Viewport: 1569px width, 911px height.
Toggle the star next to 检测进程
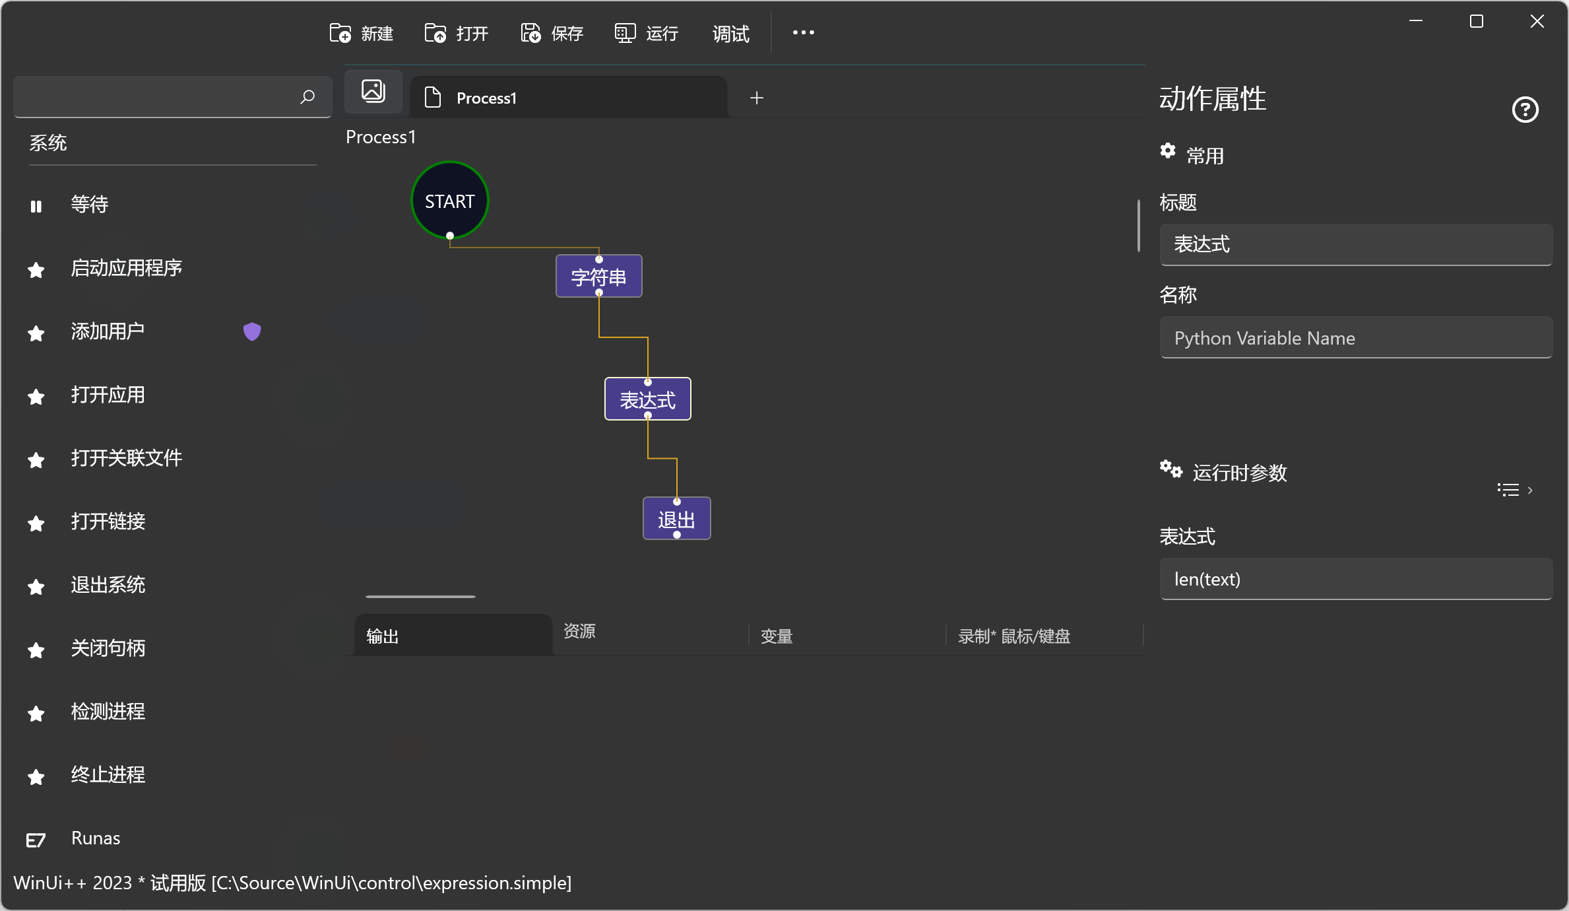click(x=36, y=714)
